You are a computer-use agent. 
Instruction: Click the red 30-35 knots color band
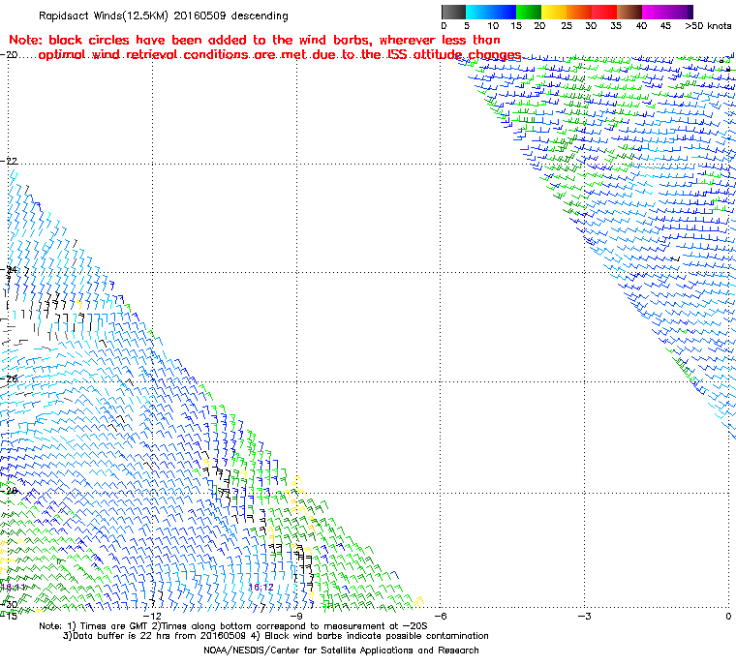(604, 12)
